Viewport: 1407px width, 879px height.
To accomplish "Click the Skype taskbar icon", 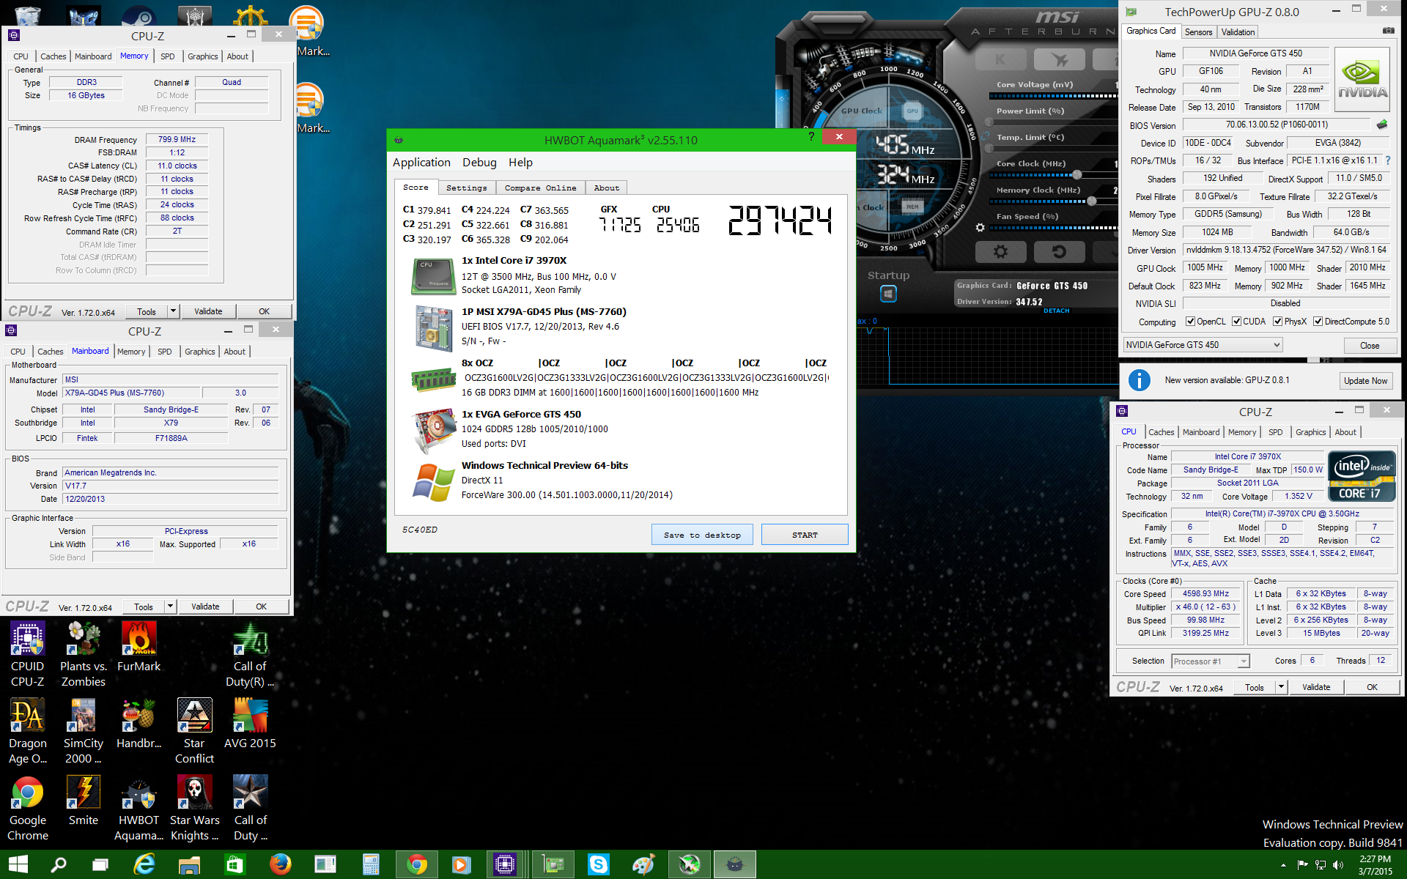I will 599,864.
